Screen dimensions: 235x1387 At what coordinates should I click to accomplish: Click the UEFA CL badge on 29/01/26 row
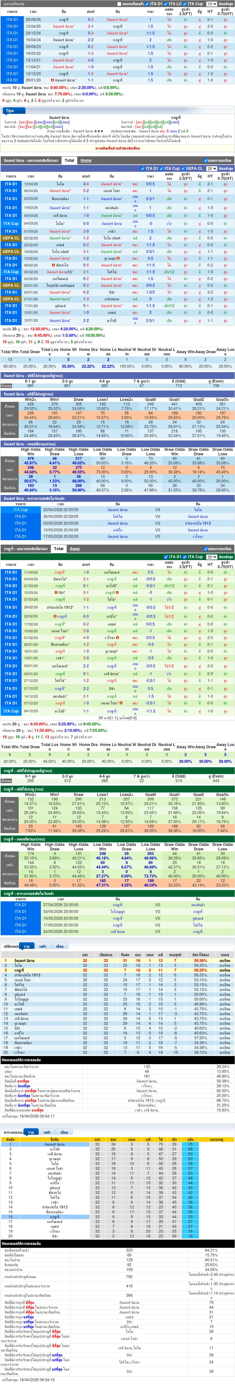(11, 286)
